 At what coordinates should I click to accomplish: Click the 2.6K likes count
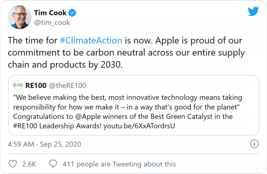(x=29, y=164)
